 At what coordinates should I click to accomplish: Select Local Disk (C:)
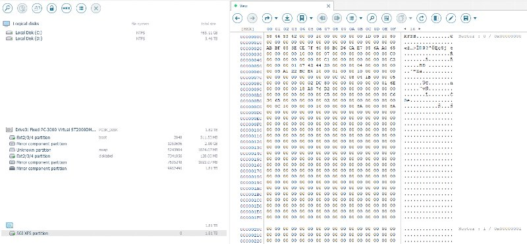point(28,33)
